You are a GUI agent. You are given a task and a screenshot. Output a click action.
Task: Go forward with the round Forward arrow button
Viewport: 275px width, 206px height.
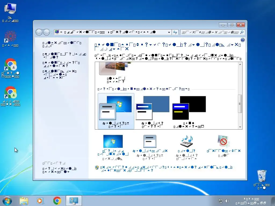(46, 32)
